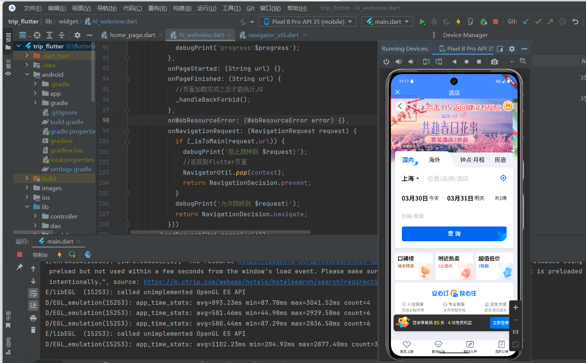Rotate emulator left icon

[426, 61]
